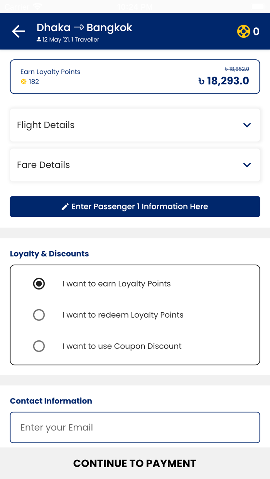Image resolution: width=270 pixels, height=479 pixels.
Task: Open the Dhaka to Bangkok route header
Action: coord(84,28)
